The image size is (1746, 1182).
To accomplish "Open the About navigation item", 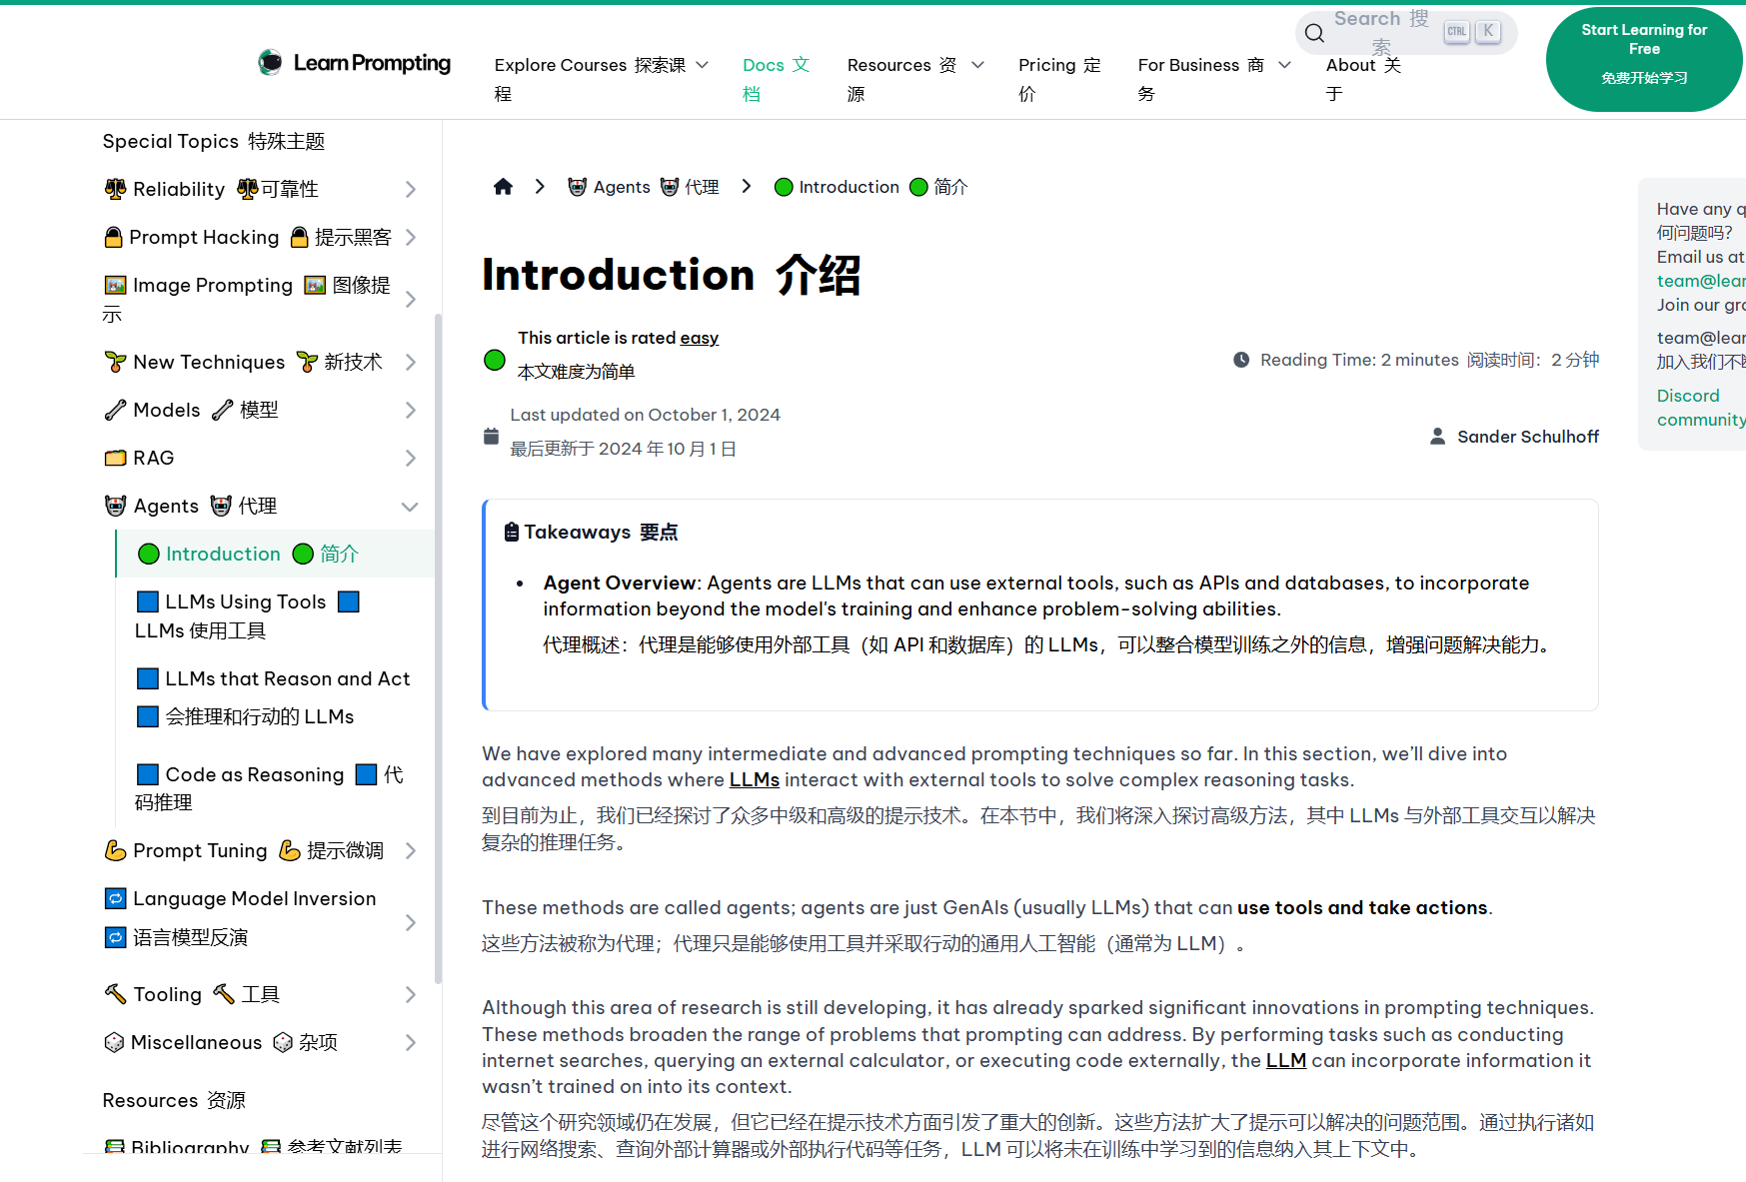I will [1364, 78].
